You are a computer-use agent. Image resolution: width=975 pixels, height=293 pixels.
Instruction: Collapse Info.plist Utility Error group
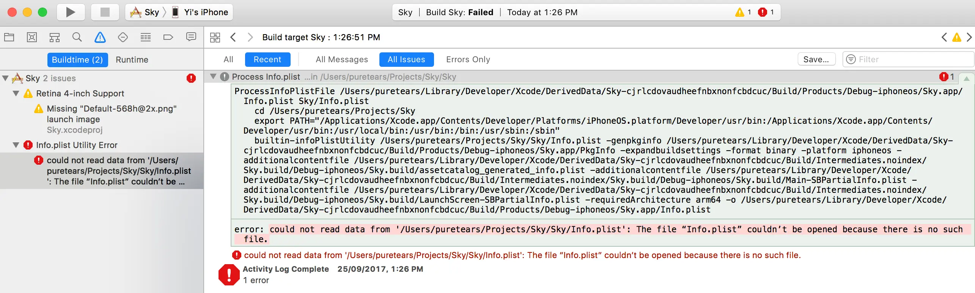point(16,145)
